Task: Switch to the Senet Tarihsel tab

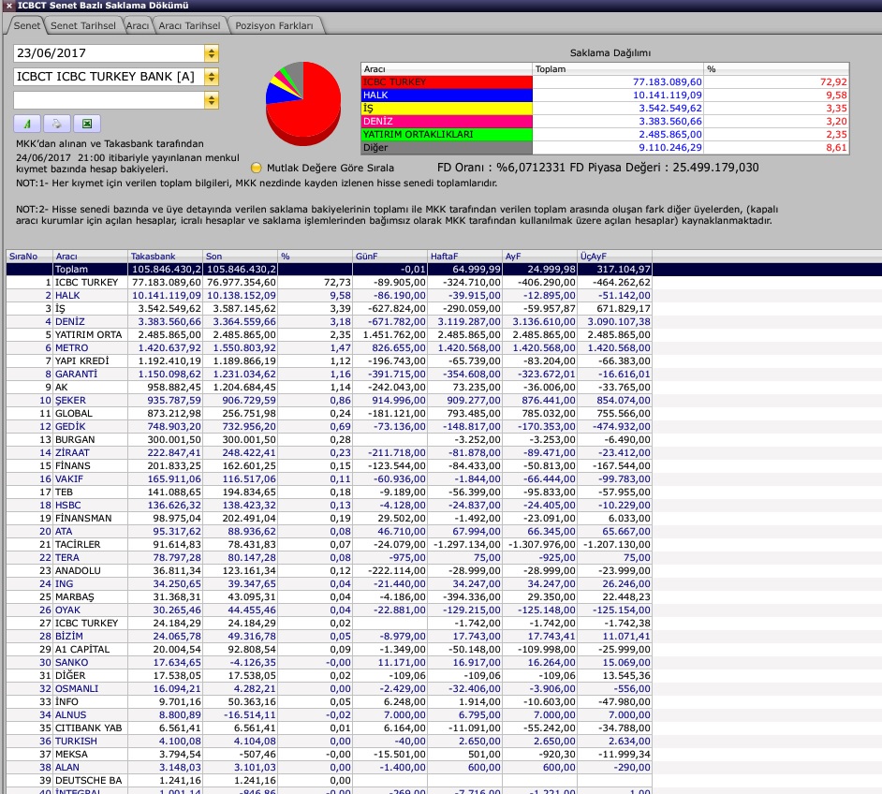Action: click(x=83, y=25)
